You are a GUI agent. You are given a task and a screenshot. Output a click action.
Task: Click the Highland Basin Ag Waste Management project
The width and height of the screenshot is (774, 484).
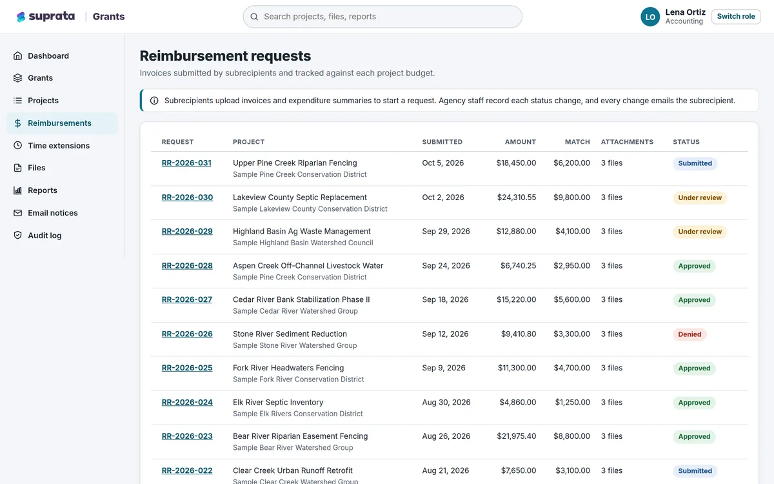[x=302, y=231]
